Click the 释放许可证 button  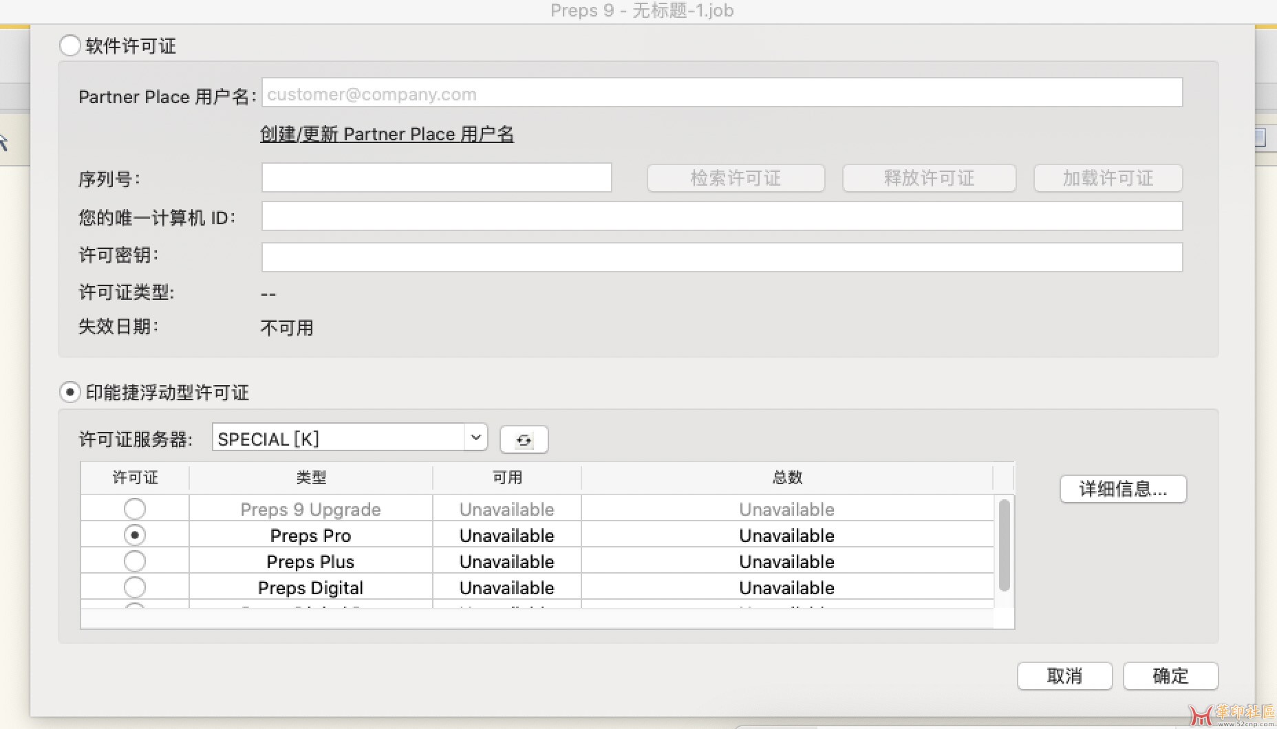(x=929, y=178)
